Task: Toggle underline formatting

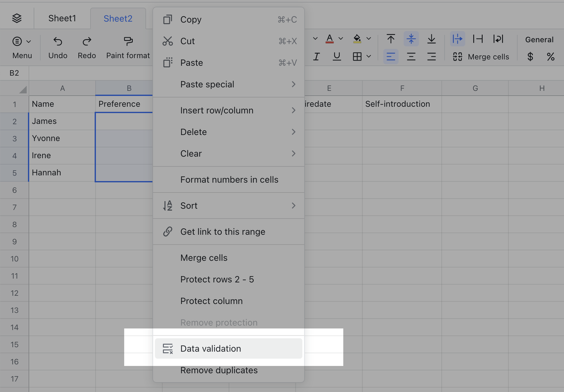Action: coord(337,56)
